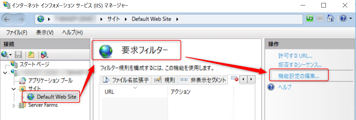Refresh the page with the green refresh icon
356x120 pixels.
[x=309, y=19]
